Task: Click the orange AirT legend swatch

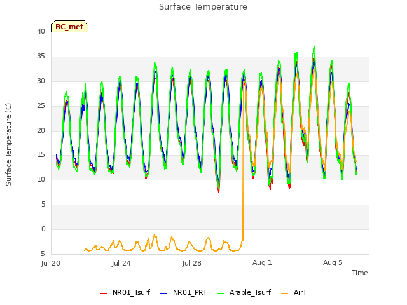Action: pyautogui.click(x=285, y=294)
